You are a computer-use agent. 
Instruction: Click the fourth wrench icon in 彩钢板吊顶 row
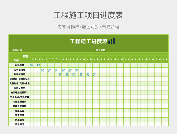(x=81, y=74)
